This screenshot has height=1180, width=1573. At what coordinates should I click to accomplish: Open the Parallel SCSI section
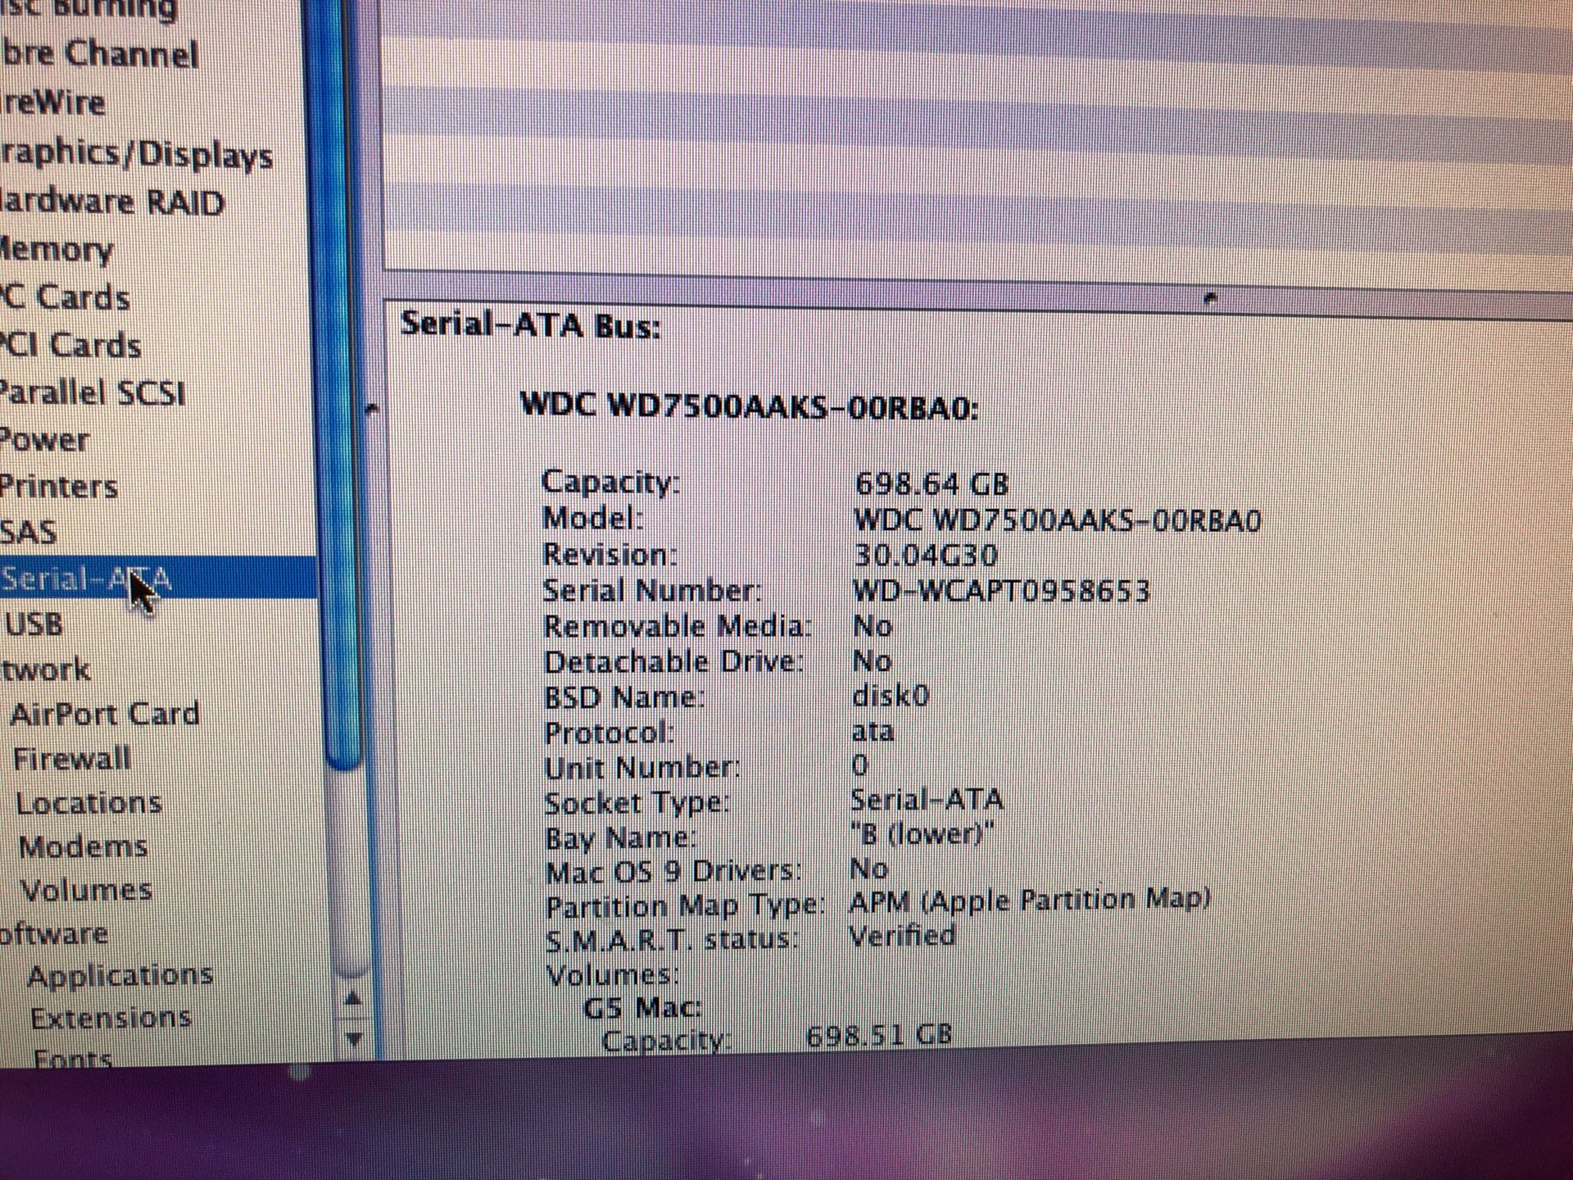[x=92, y=393]
